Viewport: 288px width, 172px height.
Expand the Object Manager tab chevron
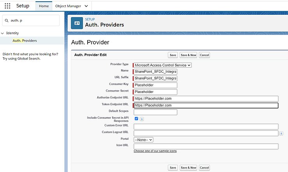(x=86, y=6)
